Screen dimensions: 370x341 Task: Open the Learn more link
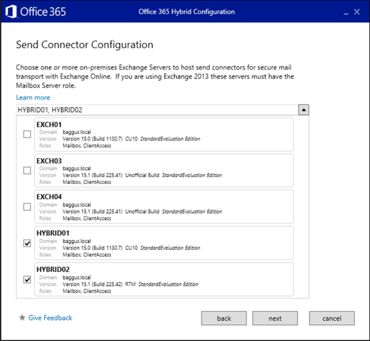33,97
